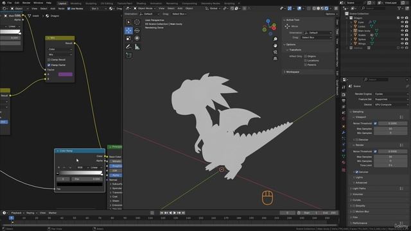Viewport: 411px width, 231px height.
Task: Select the Add Cube tool
Action: click(128, 55)
